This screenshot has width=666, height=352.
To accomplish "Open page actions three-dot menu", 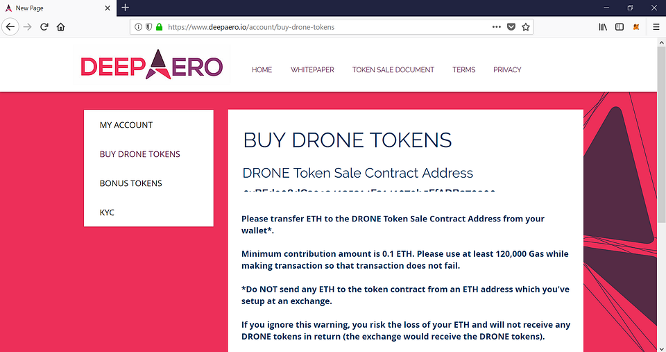I will point(497,27).
